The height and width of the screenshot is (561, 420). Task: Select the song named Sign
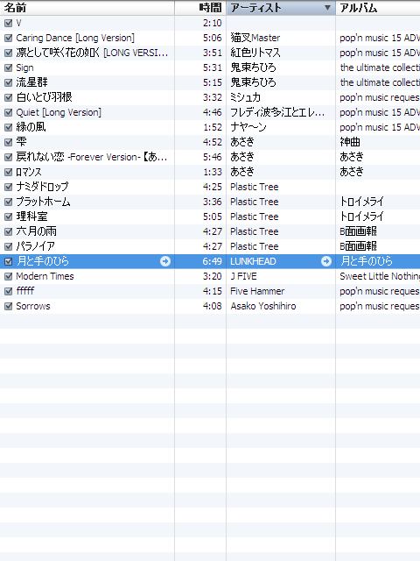point(24,68)
